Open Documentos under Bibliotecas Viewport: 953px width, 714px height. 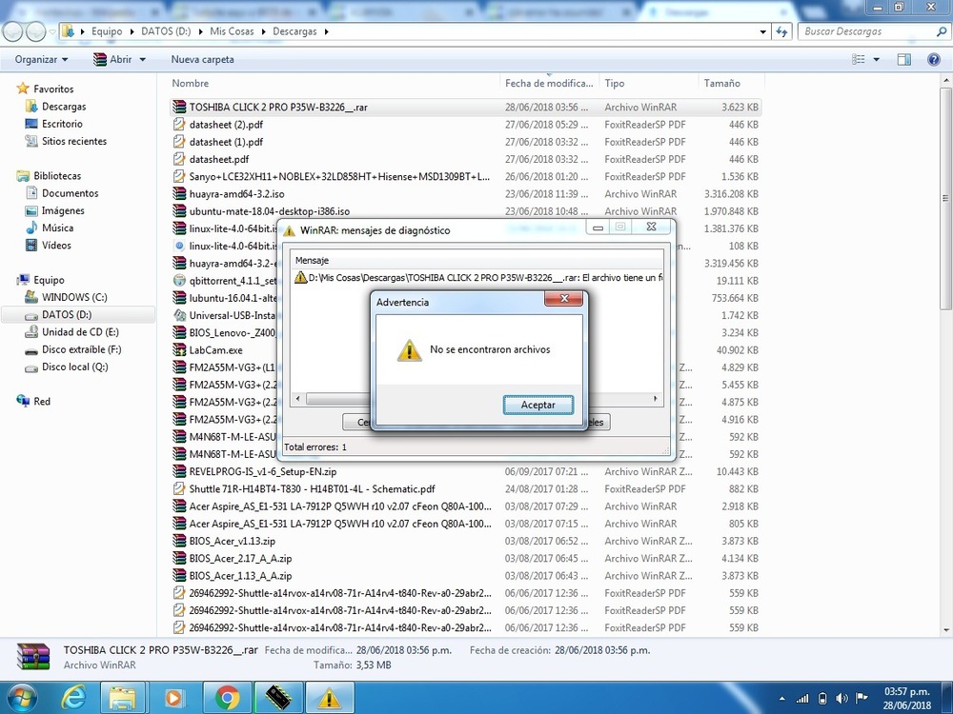tap(70, 193)
